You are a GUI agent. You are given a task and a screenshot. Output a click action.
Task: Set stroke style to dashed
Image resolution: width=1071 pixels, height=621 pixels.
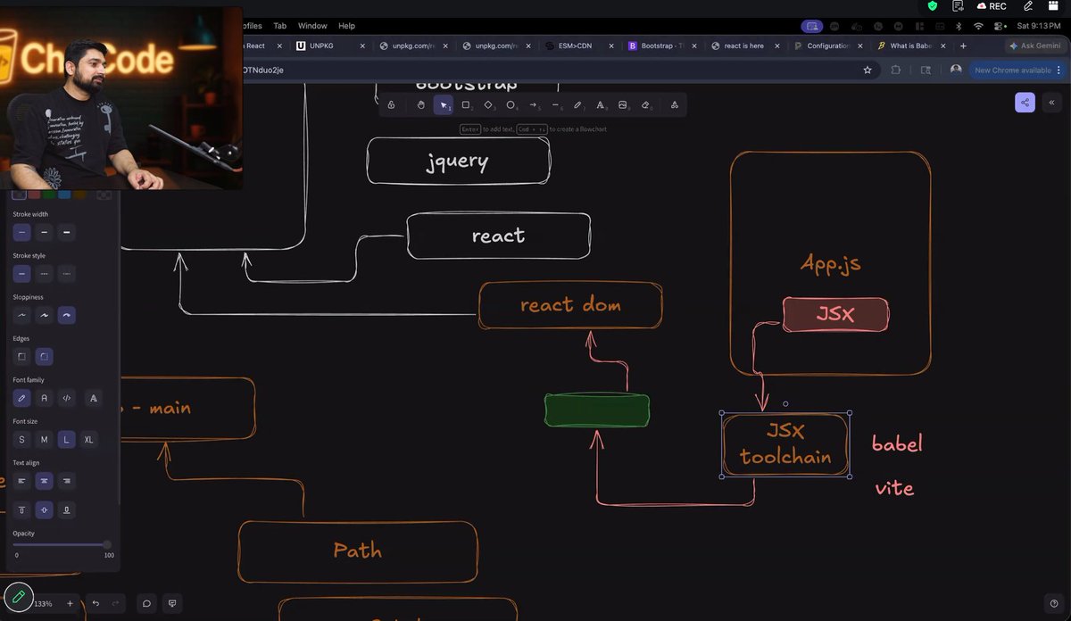[45, 273]
